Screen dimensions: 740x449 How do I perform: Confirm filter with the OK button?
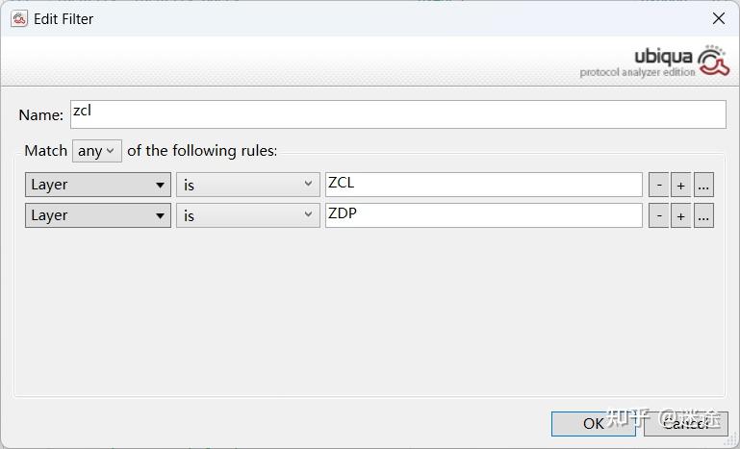click(x=593, y=423)
